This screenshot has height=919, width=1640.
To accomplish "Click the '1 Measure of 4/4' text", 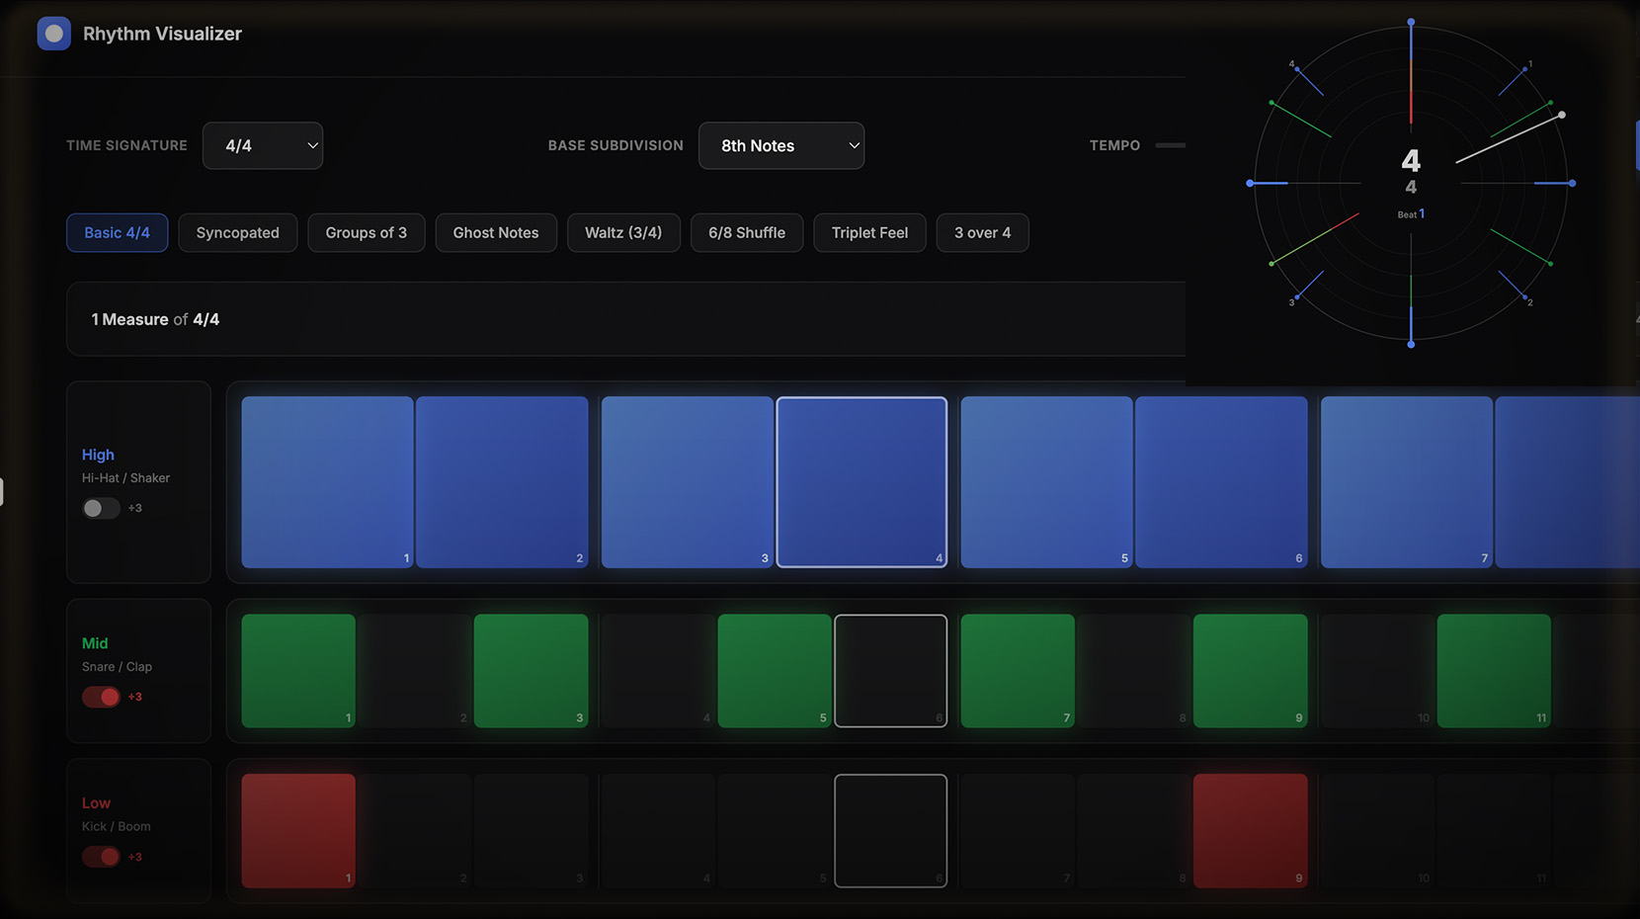I will (x=155, y=319).
